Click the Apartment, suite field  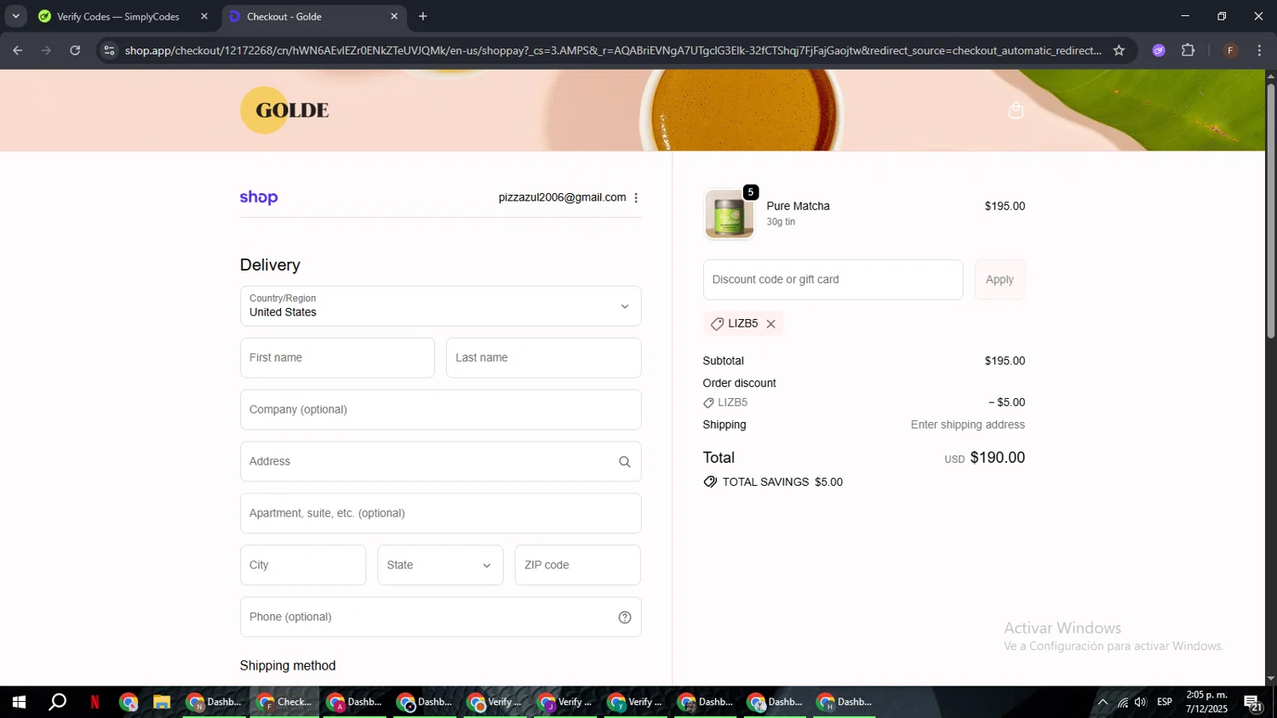pyautogui.click(x=440, y=514)
